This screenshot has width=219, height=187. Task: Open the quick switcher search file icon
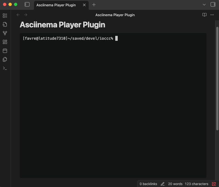tap(5, 24)
